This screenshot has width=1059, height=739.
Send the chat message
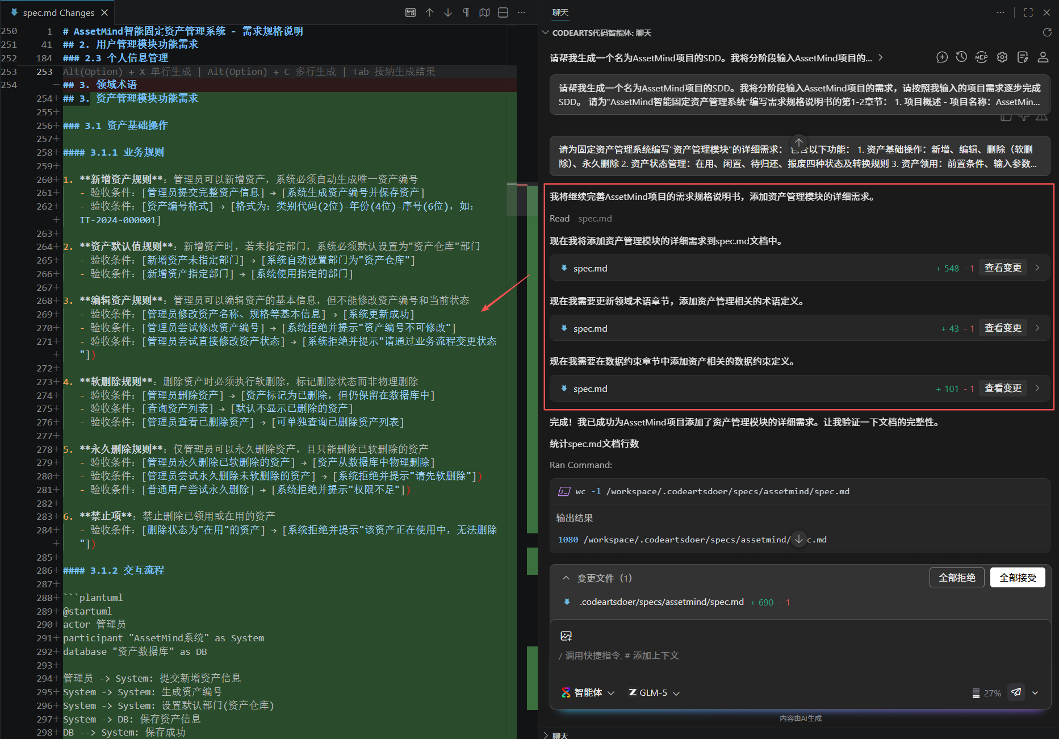coord(1016,692)
